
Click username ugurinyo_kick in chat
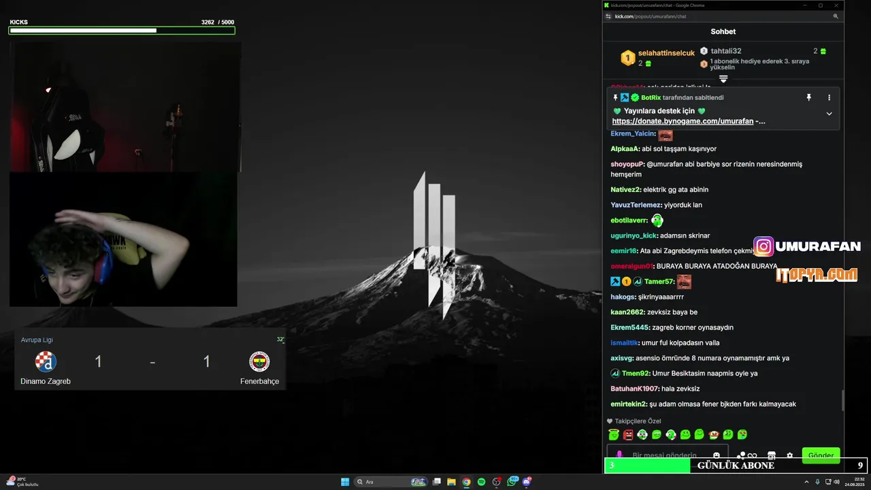click(634, 235)
